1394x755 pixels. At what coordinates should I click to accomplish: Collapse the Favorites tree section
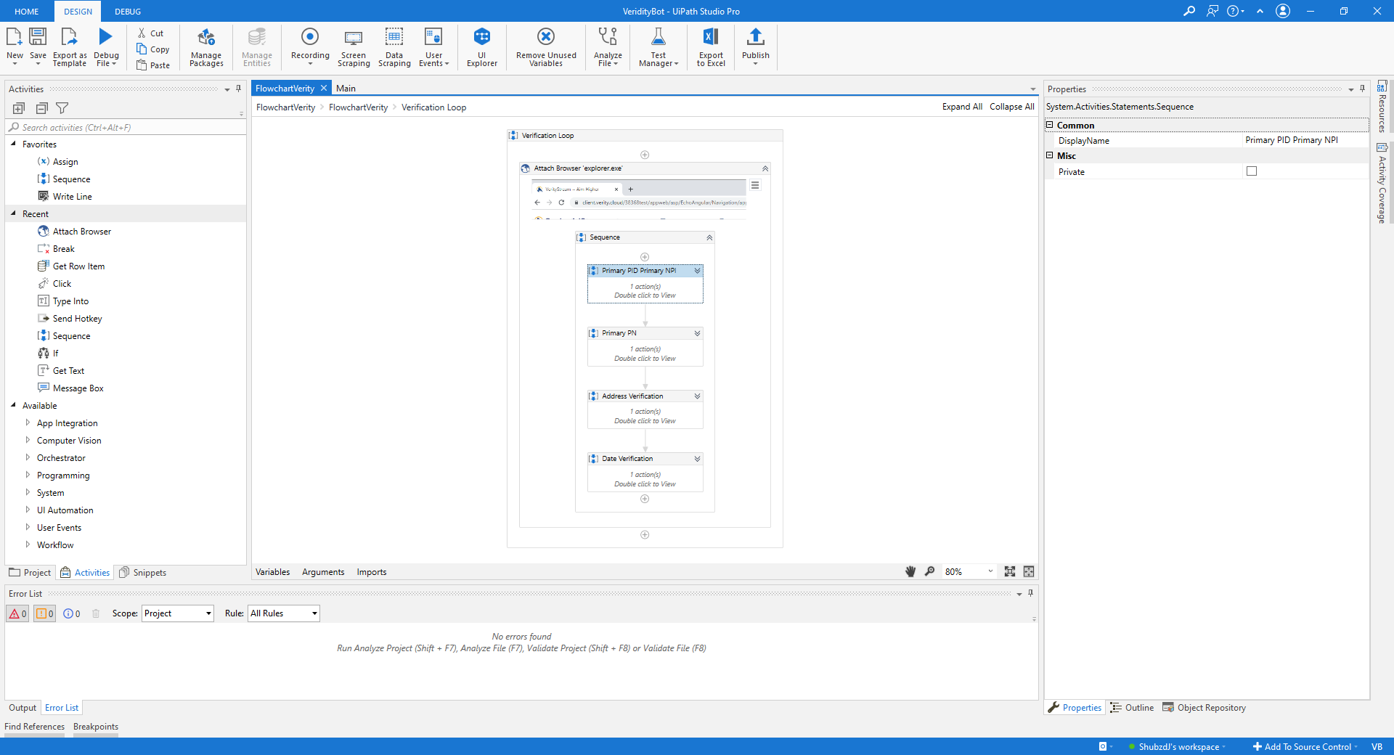click(x=14, y=144)
